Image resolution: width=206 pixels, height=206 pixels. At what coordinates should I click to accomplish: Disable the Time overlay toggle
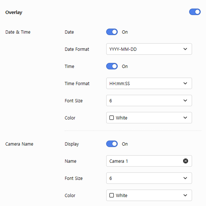coord(112,66)
